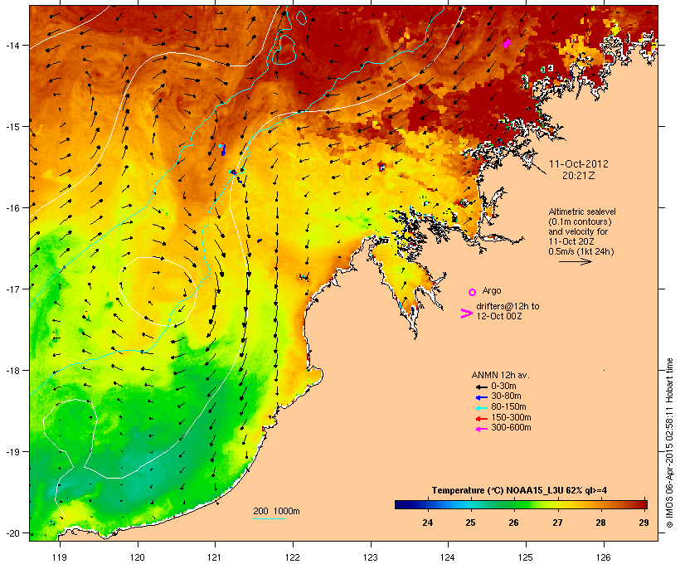Screen dimensions: 680x564
Task: Click the blue 30-80m legend arrow
Action: point(481,397)
